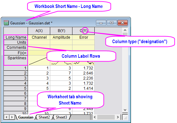Click the vertical scrollbar up arrow
This screenshot has height=123, width=177.
point(125,30)
